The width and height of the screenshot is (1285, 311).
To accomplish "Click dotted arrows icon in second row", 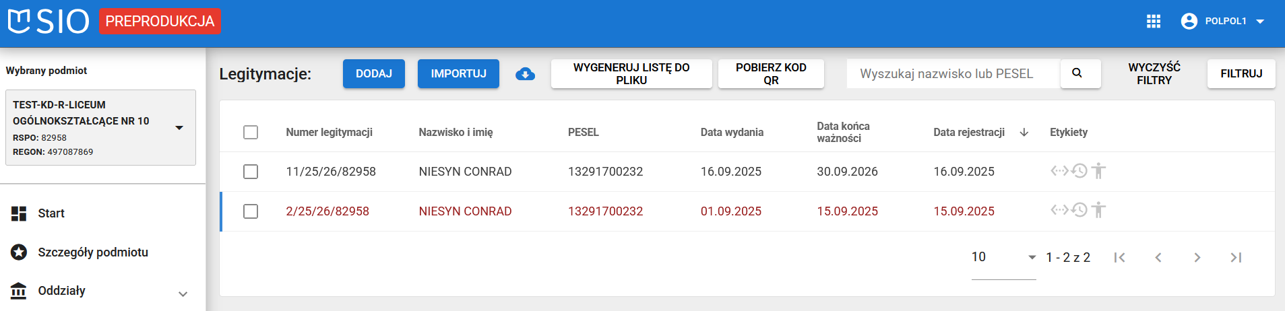I will point(1059,210).
